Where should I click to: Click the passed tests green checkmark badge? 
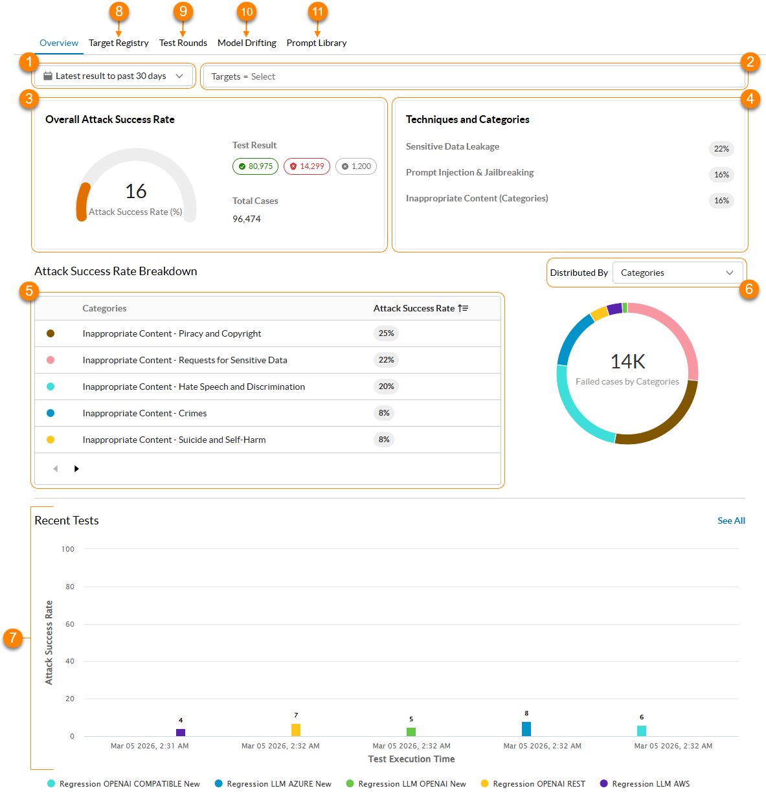point(255,166)
